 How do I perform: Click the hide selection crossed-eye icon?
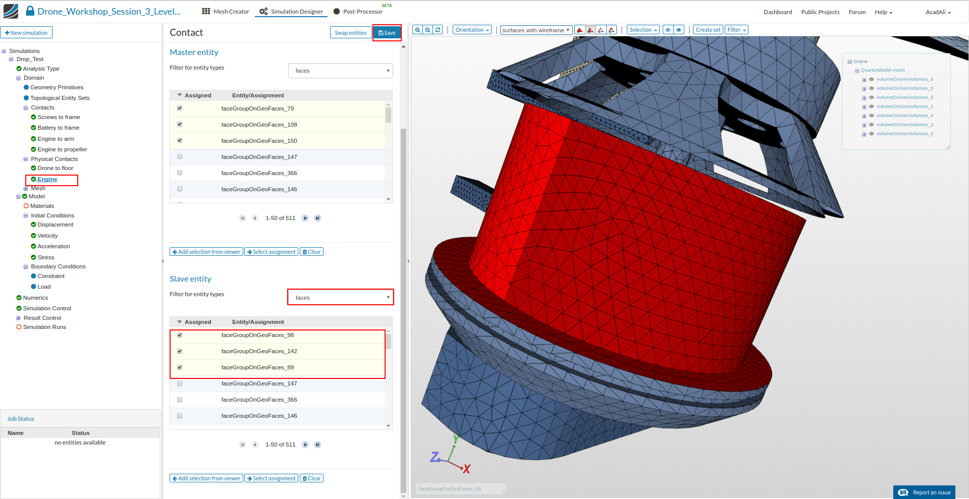pos(668,30)
